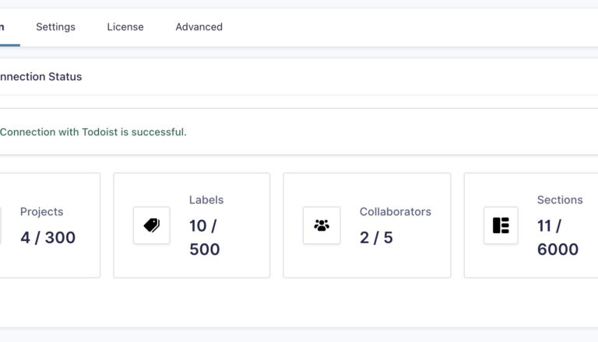
Task: Click the Projects label text
Action: point(42,211)
